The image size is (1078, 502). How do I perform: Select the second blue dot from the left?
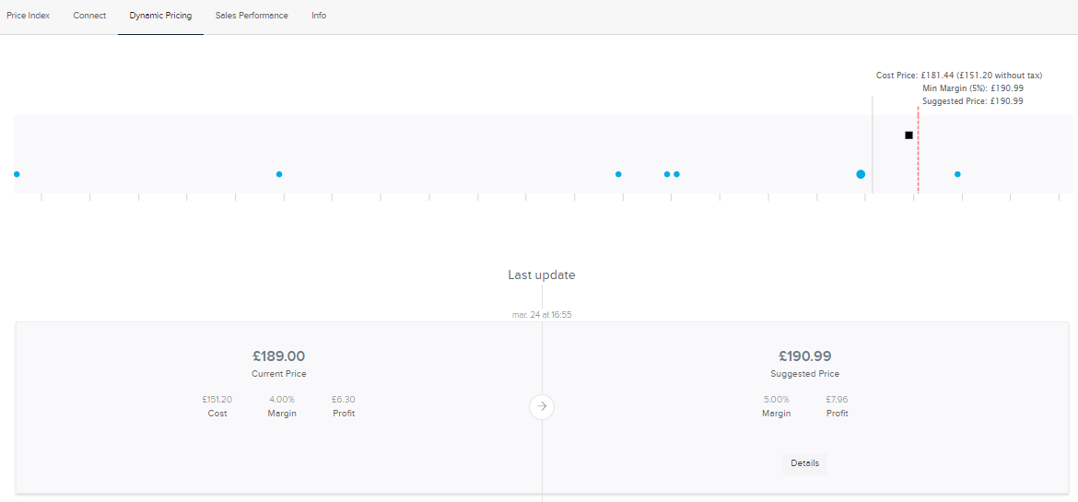click(279, 174)
